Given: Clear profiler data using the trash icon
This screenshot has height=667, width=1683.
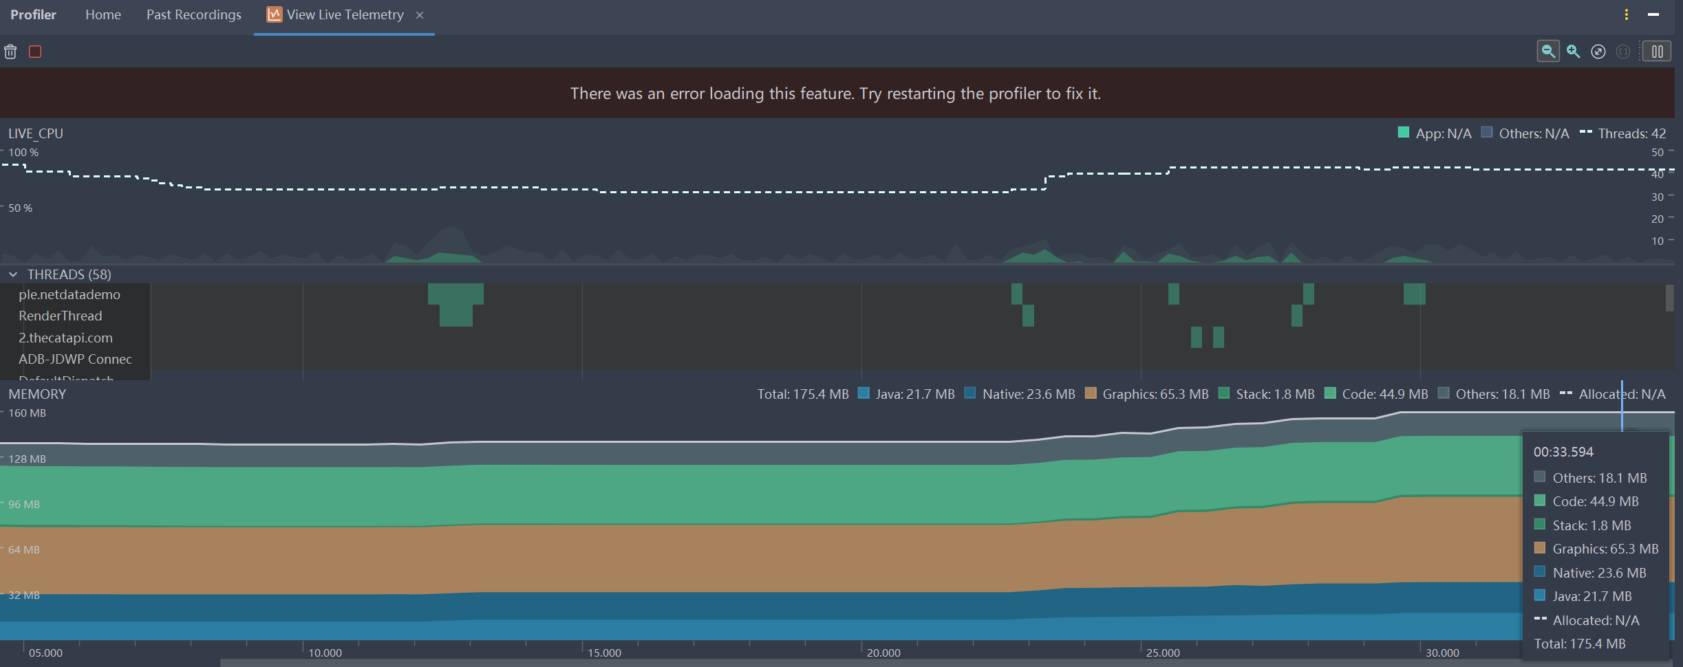Looking at the screenshot, I should click(x=10, y=52).
